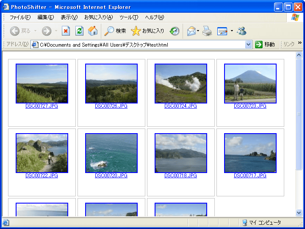Expand the Mail button dropdown arrow
This screenshot has height=229, width=305.
(198, 31)
